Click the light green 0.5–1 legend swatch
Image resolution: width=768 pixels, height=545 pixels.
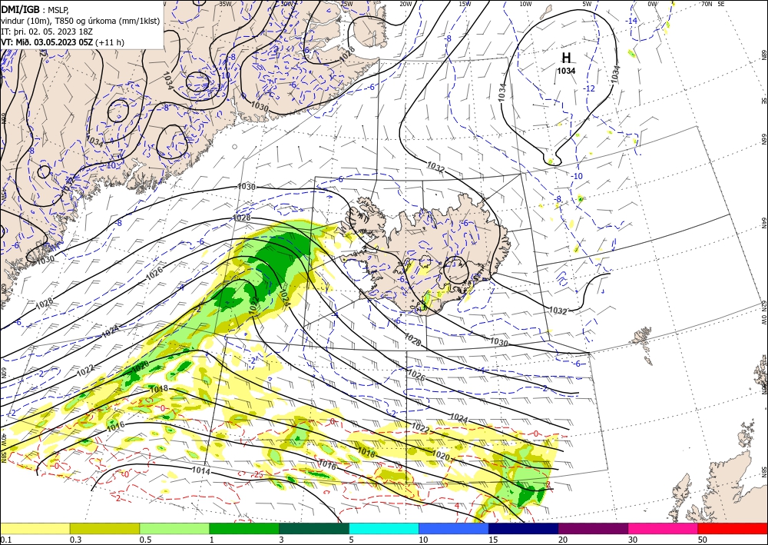pos(174,528)
